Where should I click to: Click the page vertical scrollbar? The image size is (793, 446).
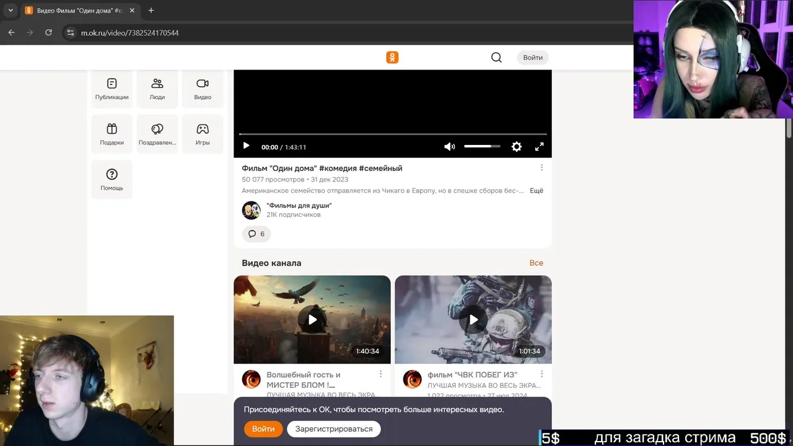pos(789,127)
